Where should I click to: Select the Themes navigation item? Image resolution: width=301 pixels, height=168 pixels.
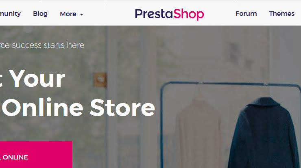[281, 14]
